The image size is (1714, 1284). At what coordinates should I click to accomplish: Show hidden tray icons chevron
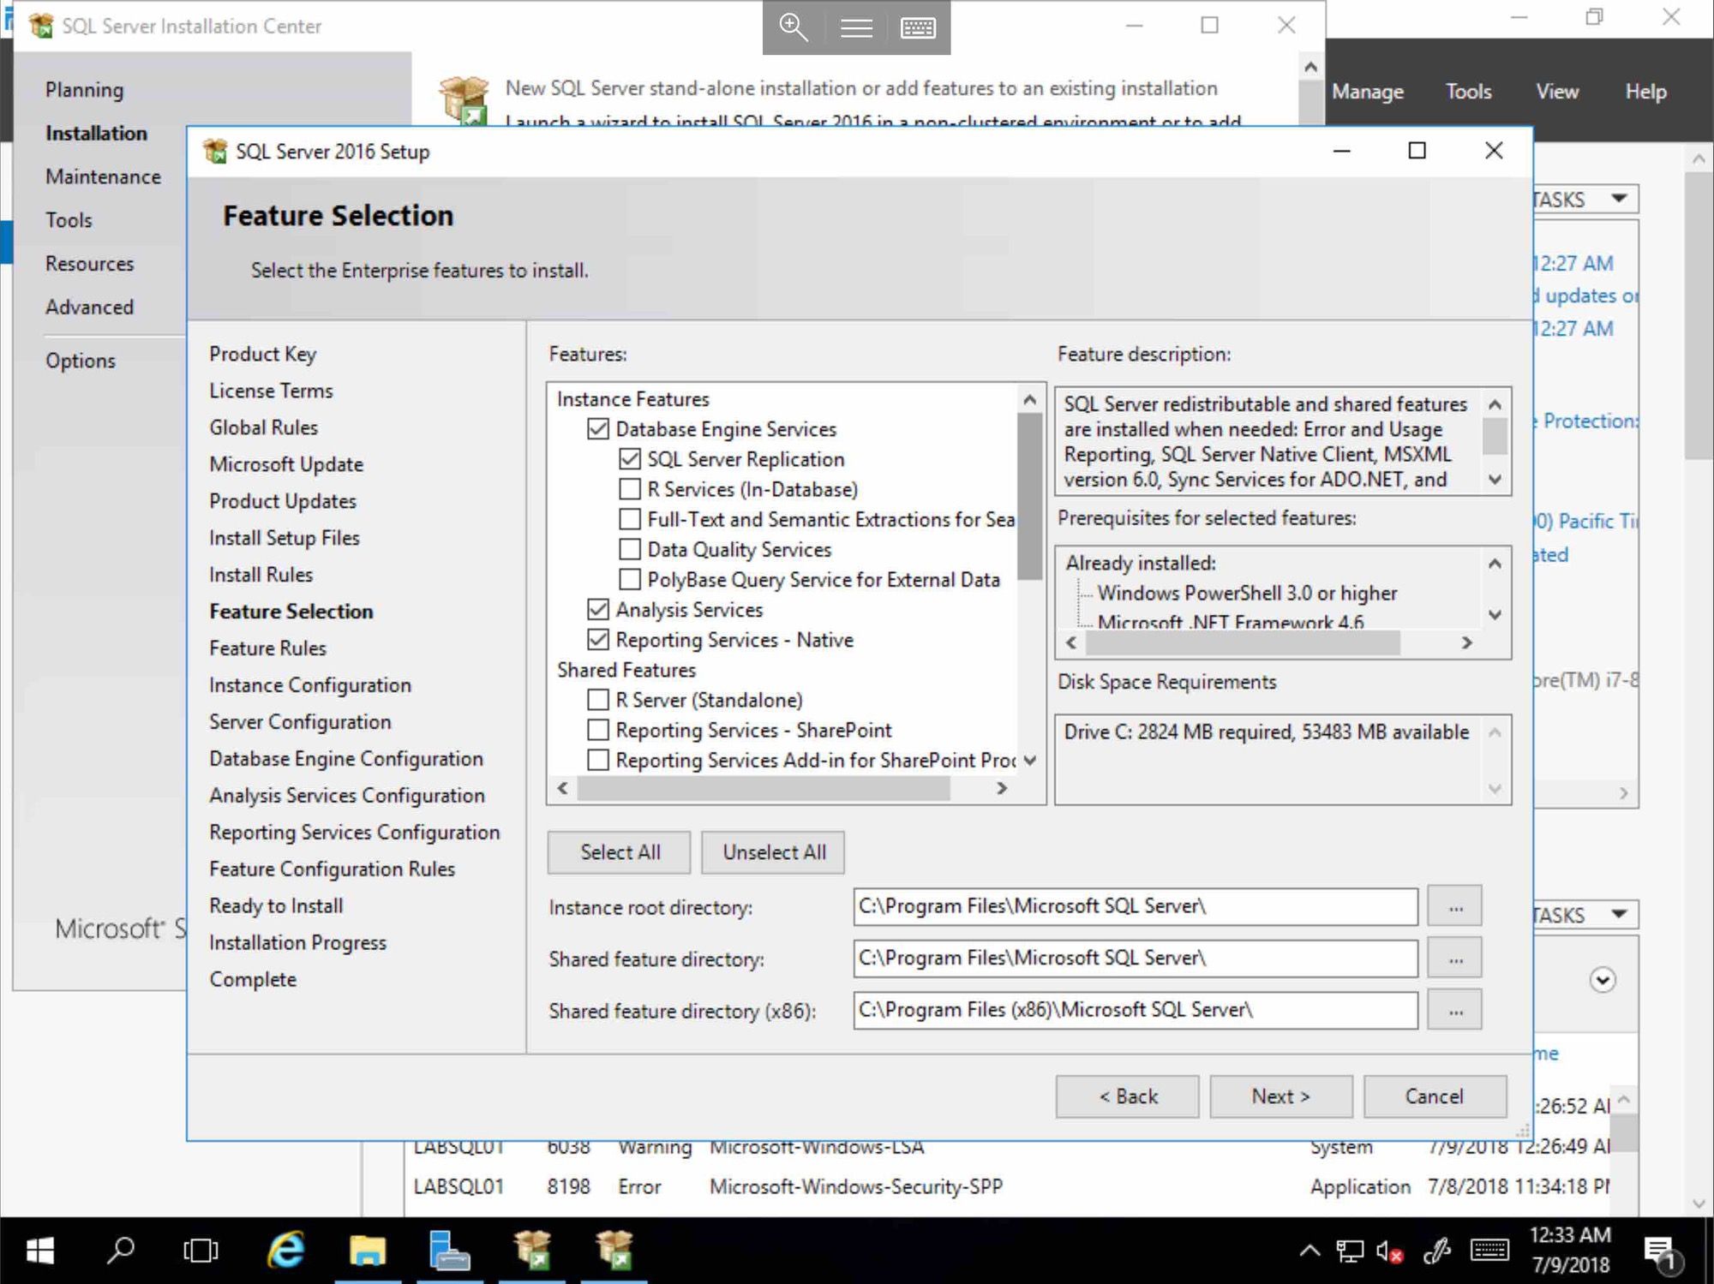1309,1251
